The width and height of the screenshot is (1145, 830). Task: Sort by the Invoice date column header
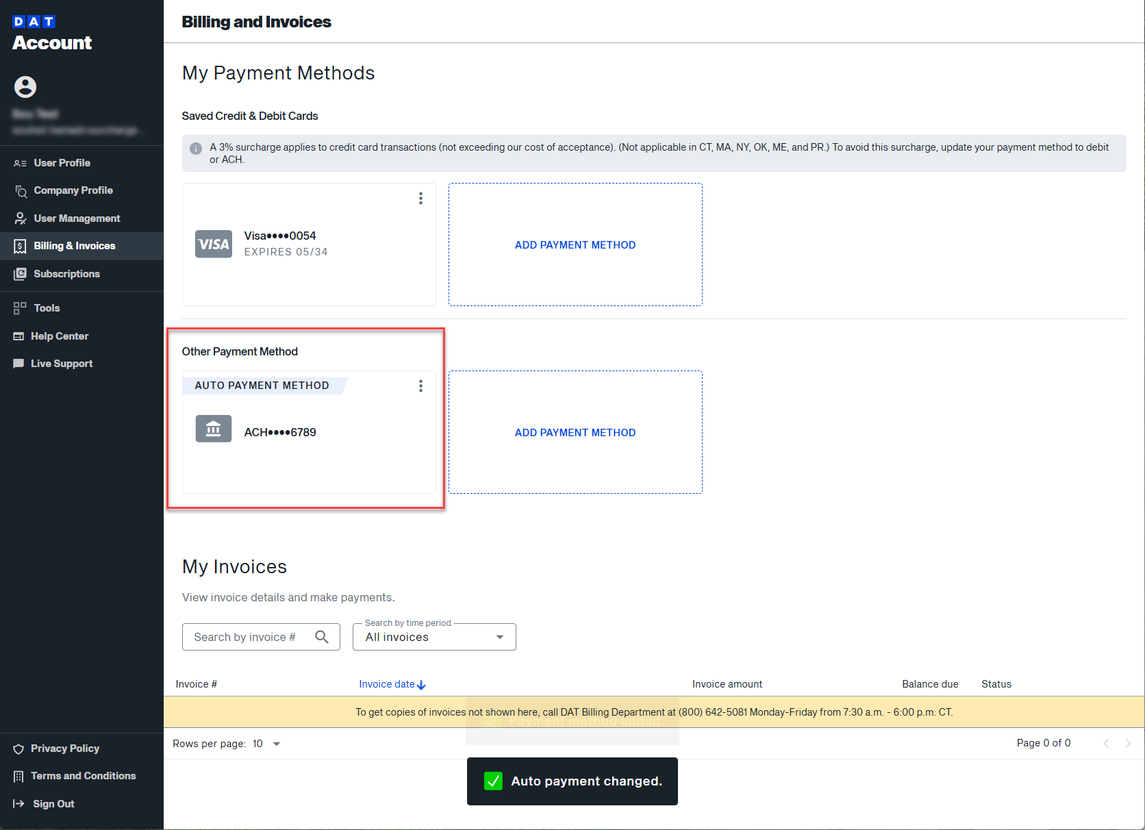387,684
